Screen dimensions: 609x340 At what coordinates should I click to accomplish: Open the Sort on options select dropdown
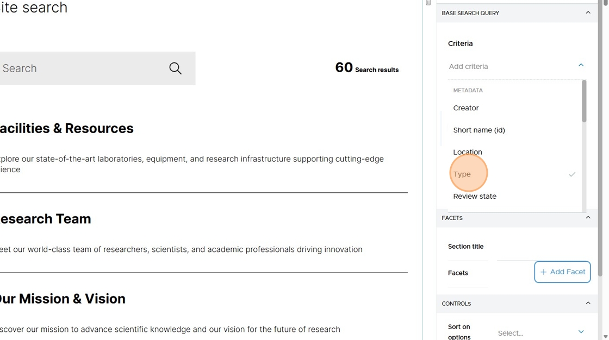click(x=540, y=332)
